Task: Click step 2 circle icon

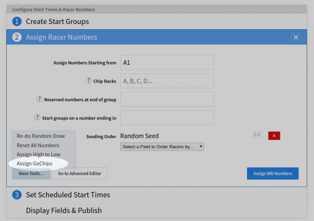Action: tap(17, 37)
